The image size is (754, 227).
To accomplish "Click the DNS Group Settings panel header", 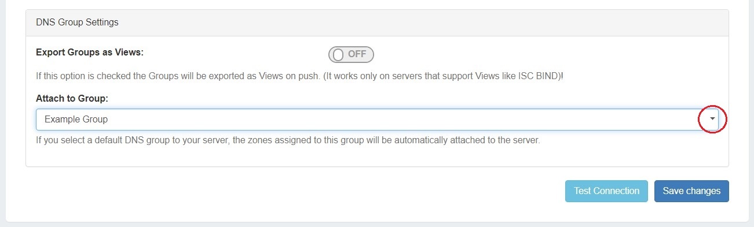I will tap(377, 23).
